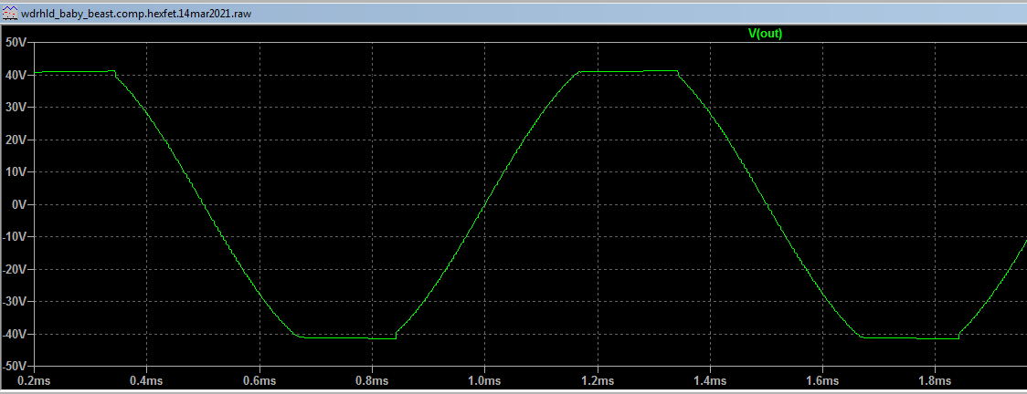This screenshot has width=1027, height=394.
Task: Click the 0.6ms time axis label
Action: pos(259,380)
